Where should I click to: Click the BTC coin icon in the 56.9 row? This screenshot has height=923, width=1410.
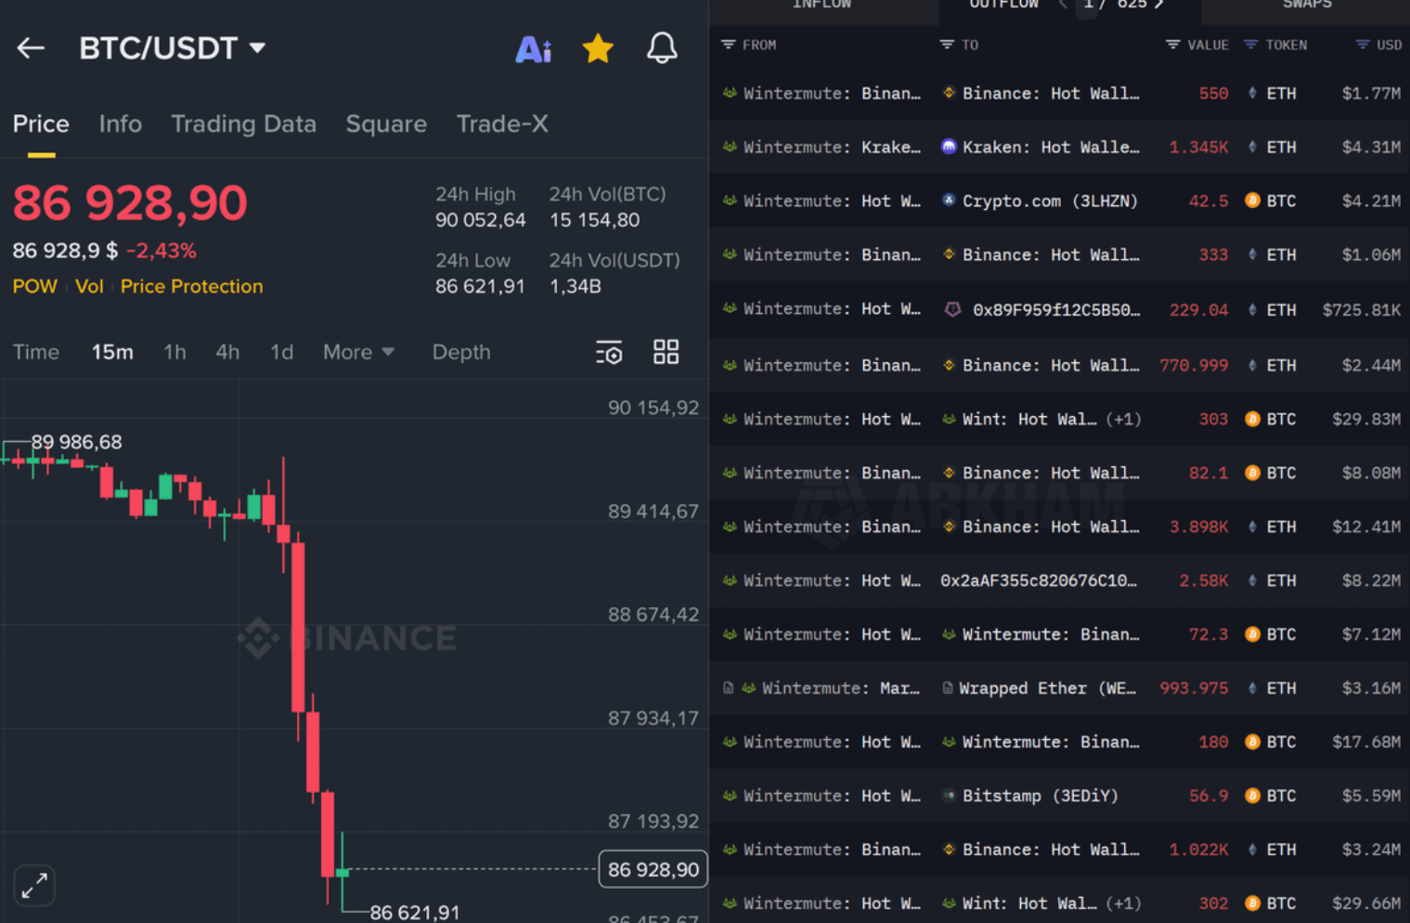point(1252,796)
